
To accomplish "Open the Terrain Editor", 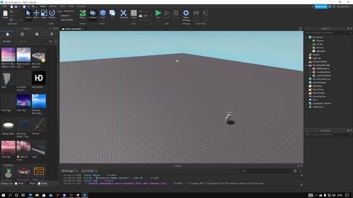I will (83, 14).
